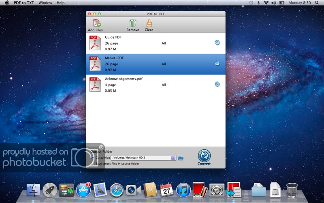Select Save target files in source folder
This screenshot has width=324, height=203.
[x=93, y=164]
